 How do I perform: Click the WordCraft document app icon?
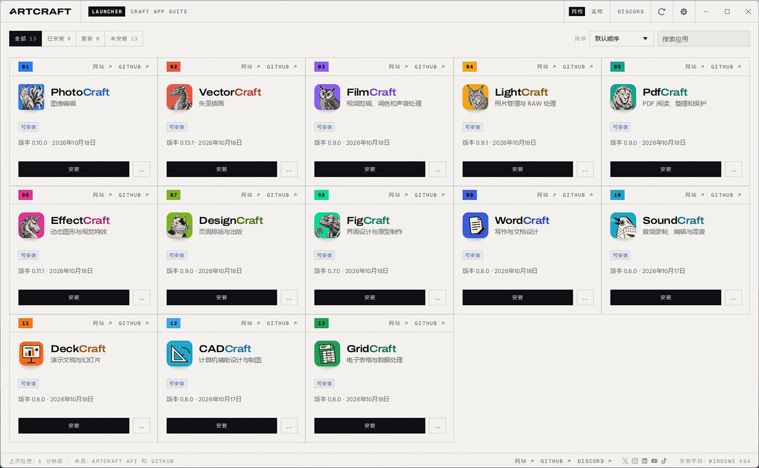(x=476, y=225)
